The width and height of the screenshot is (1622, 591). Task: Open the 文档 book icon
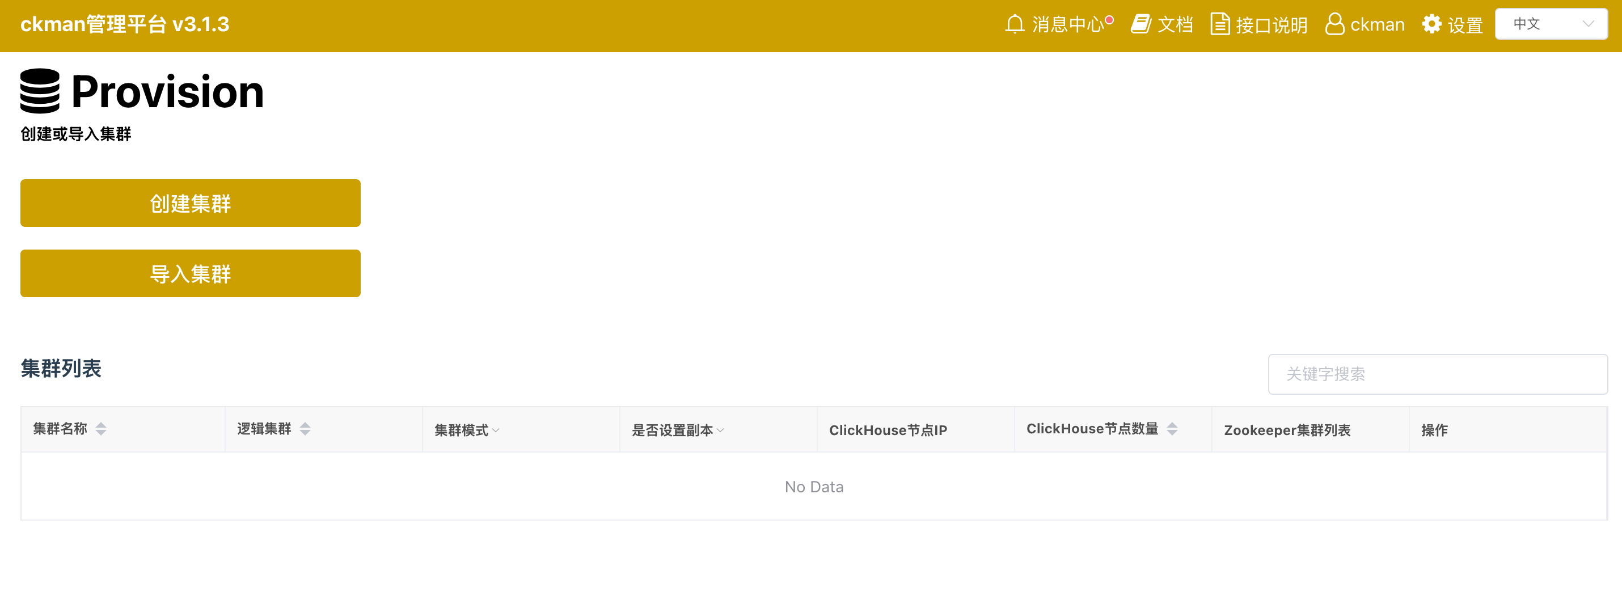[1141, 24]
